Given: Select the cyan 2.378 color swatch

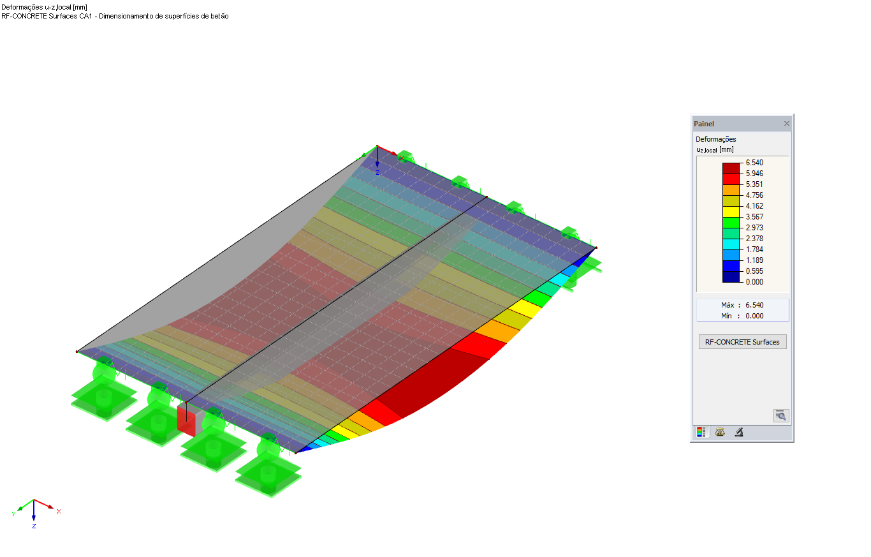Looking at the screenshot, I should (x=731, y=244).
